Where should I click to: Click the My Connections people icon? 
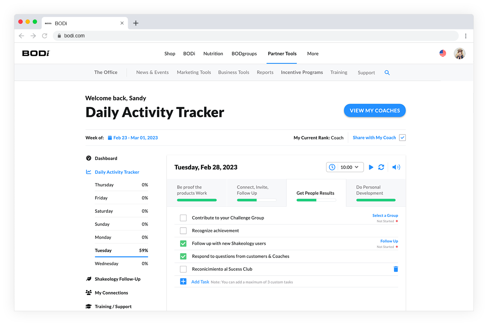(x=89, y=292)
